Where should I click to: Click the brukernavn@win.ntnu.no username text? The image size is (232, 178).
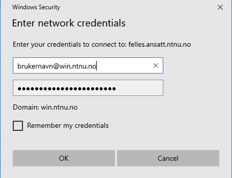coord(56,66)
